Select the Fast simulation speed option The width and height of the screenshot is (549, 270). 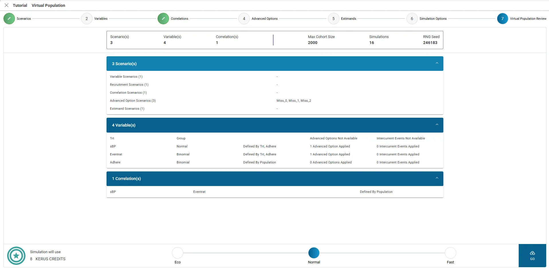coord(450,253)
